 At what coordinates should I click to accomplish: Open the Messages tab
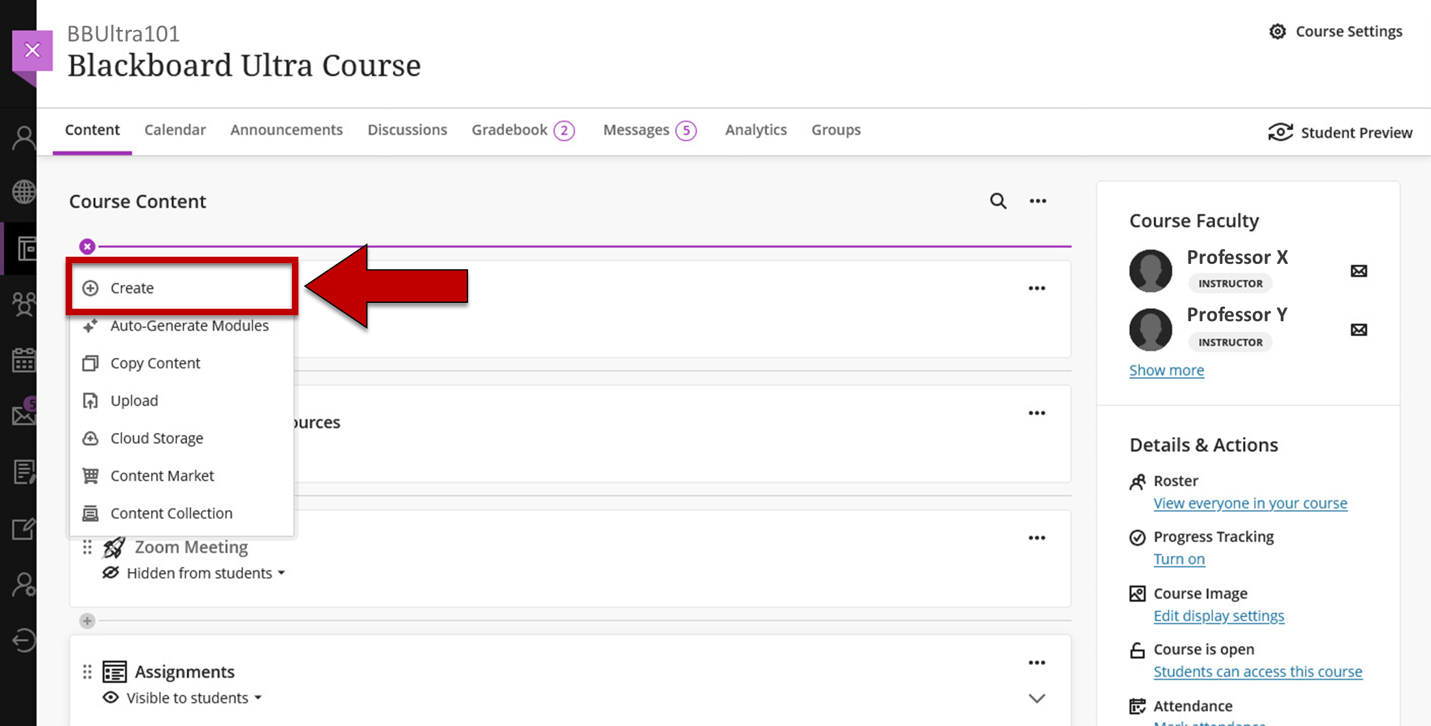pyautogui.click(x=650, y=130)
